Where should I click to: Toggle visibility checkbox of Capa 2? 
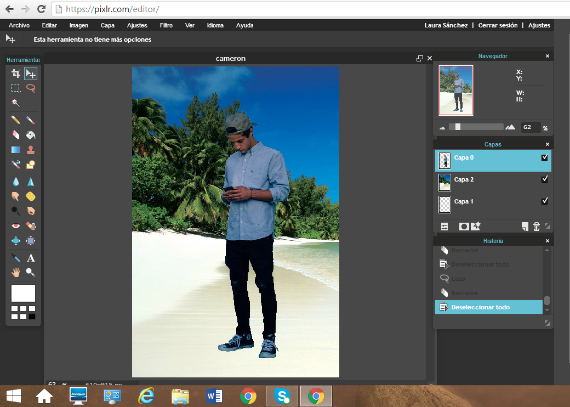pos(545,179)
